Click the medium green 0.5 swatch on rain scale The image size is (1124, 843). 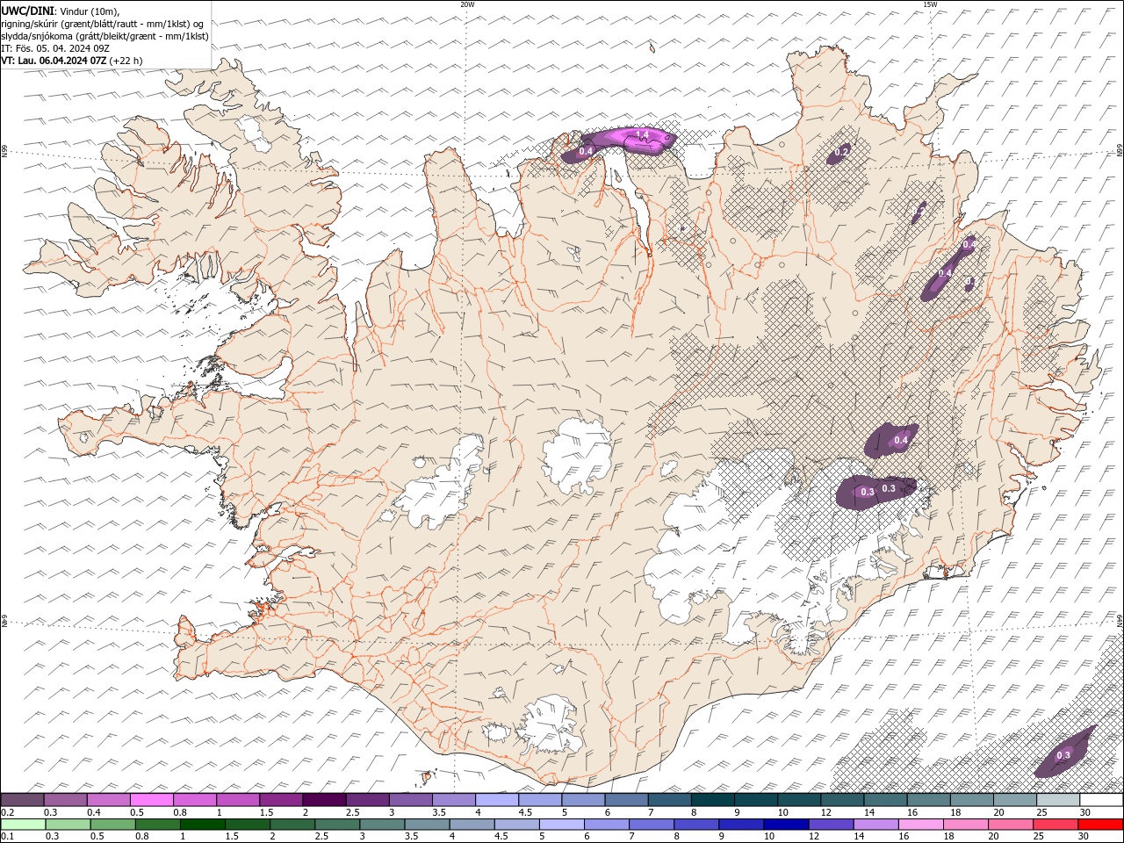(x=113, y=825)
